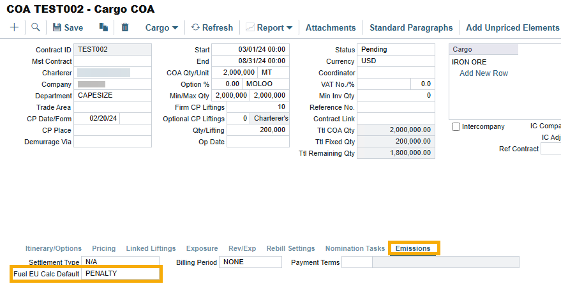The image size is (561, 300).
Task: Click the plus icon to add new
Action: [x=15, y=27]
